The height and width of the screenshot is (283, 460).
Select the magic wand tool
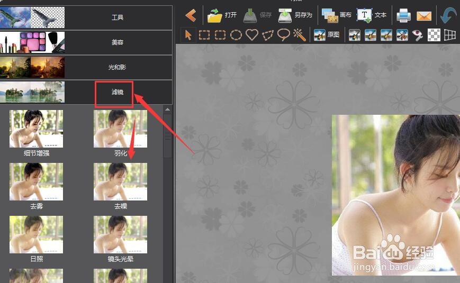click(299, 35)
